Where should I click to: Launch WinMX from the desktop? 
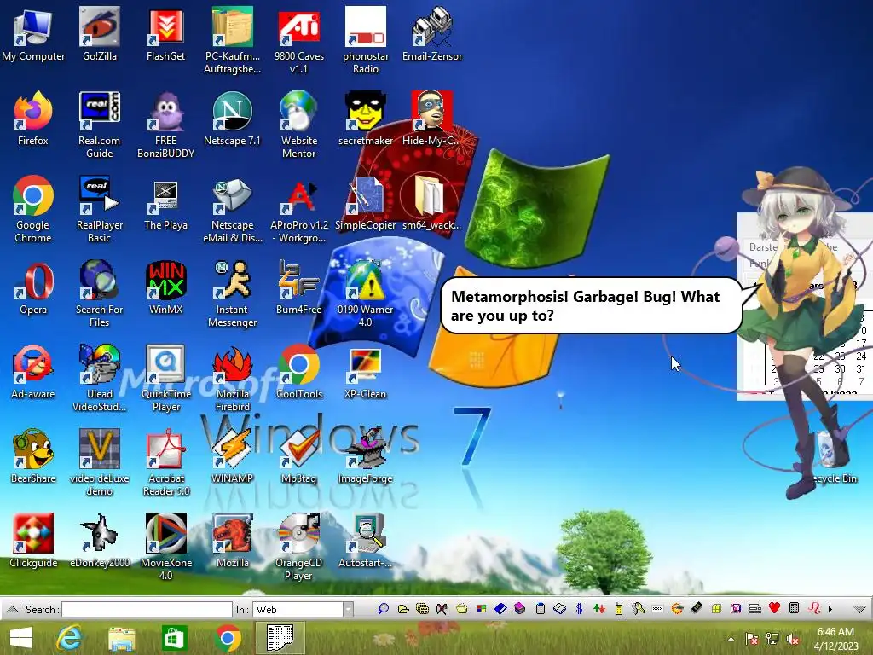(x=165, y=288)
